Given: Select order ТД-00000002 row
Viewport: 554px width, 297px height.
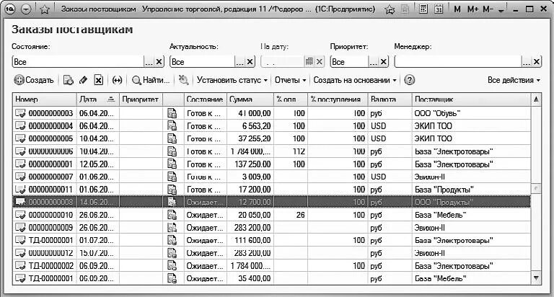Looking at the screenshot, I should click(272, 266).
